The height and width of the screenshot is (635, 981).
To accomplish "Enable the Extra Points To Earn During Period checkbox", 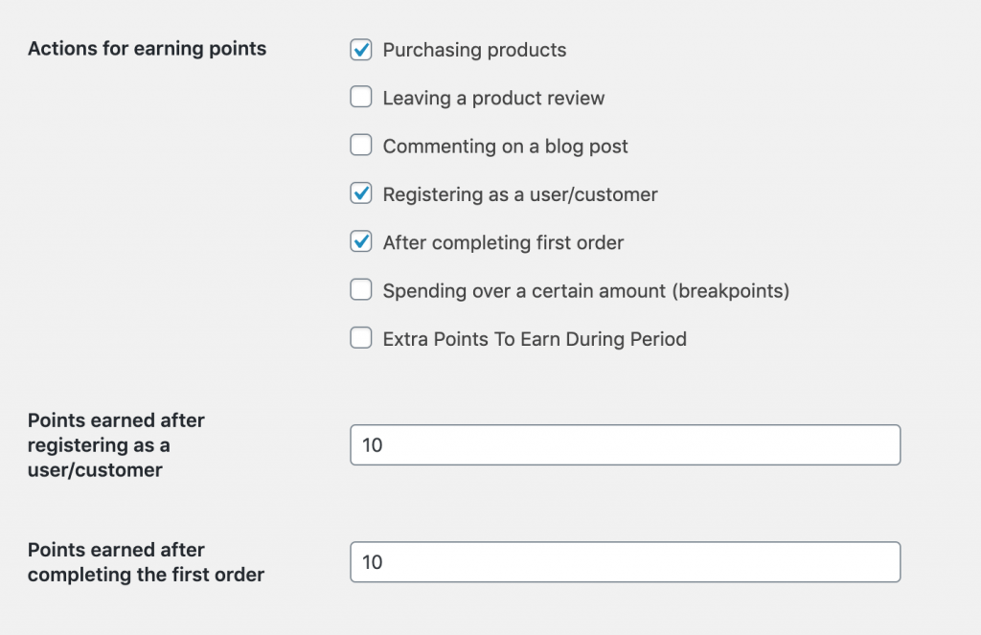I will pyautogui.click(x=361, y=338).
